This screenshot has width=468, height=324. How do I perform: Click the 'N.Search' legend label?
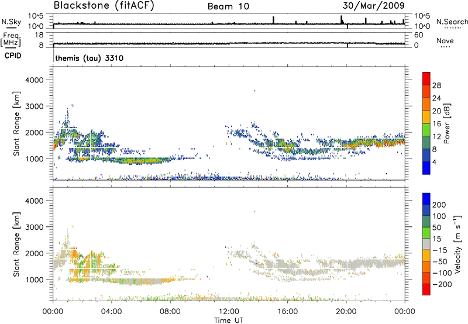point(452,22)
